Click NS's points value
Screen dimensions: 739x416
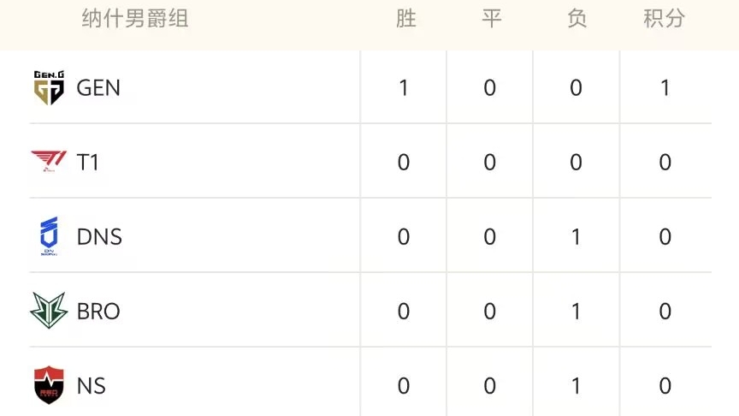[665, 385]
